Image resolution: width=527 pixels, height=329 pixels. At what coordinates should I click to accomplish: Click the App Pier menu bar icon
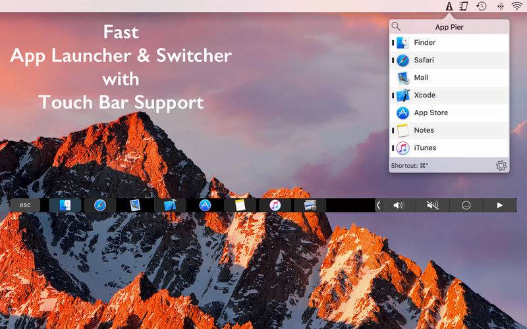[x=449, y=6]
